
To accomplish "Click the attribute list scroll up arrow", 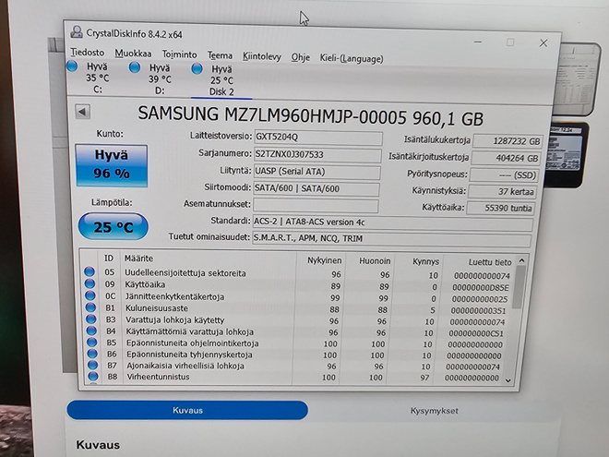I will tap(521, 260).
